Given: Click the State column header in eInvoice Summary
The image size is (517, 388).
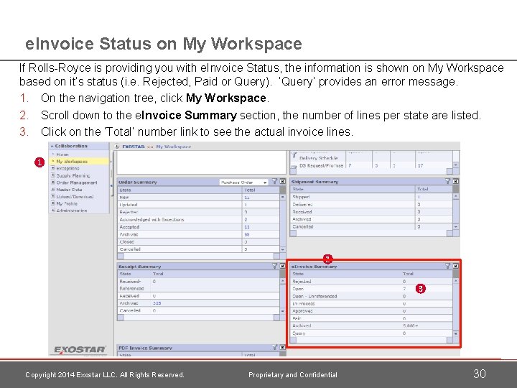Looking at the screenshot, I should [x=346, y=274].
